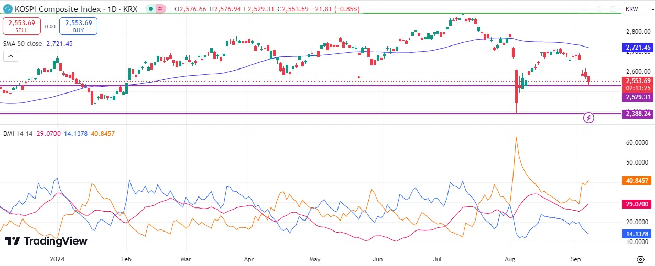655x266 pixels.
Task: Click the 2,388.24 purple price label
Action: pyautogui.click(x=637, y=114)
